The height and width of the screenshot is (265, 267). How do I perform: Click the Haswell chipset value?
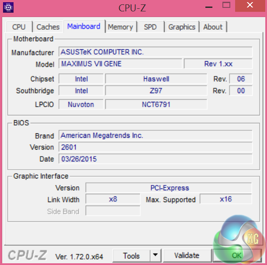tap(156, 79)
